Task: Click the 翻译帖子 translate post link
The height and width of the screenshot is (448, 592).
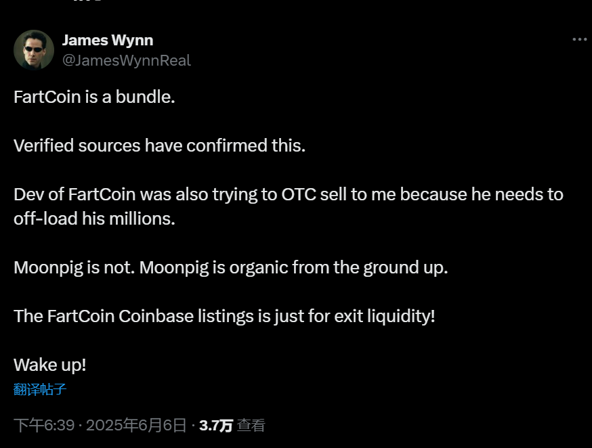Action: point(40,389)
